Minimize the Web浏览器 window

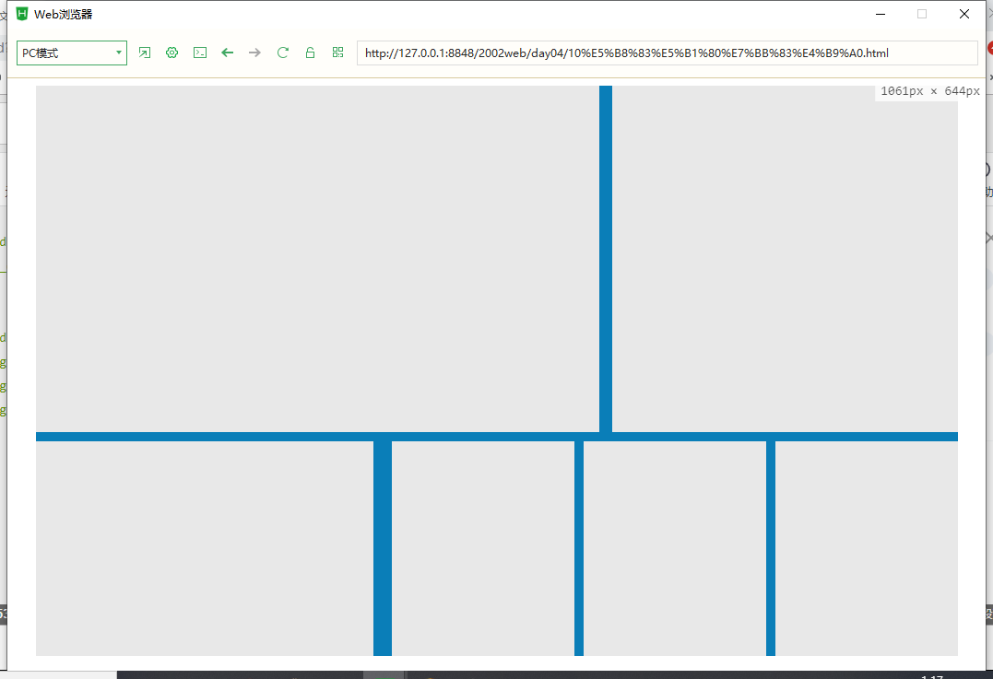coord(881,14)
